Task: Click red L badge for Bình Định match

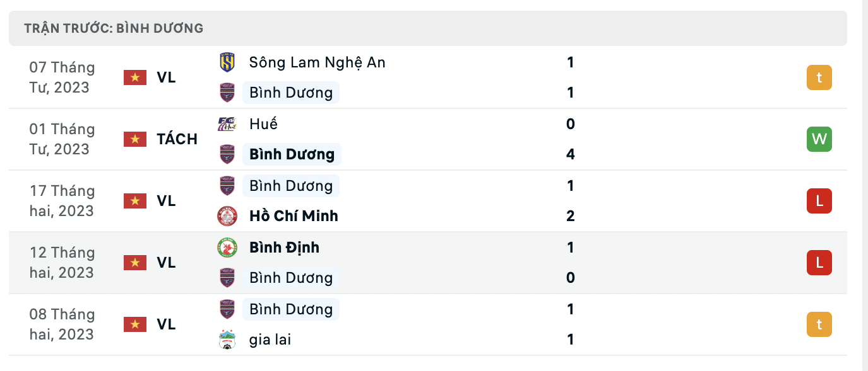Action: coord(819,263)
